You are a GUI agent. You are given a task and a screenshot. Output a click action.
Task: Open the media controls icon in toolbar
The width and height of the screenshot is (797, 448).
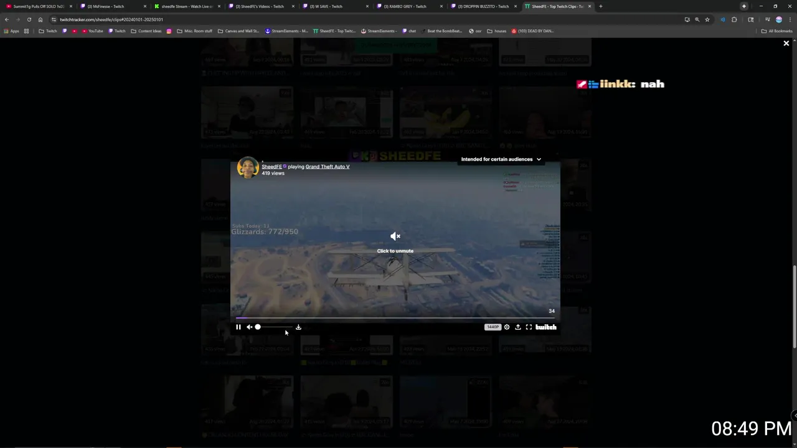(x=767, y=19)
